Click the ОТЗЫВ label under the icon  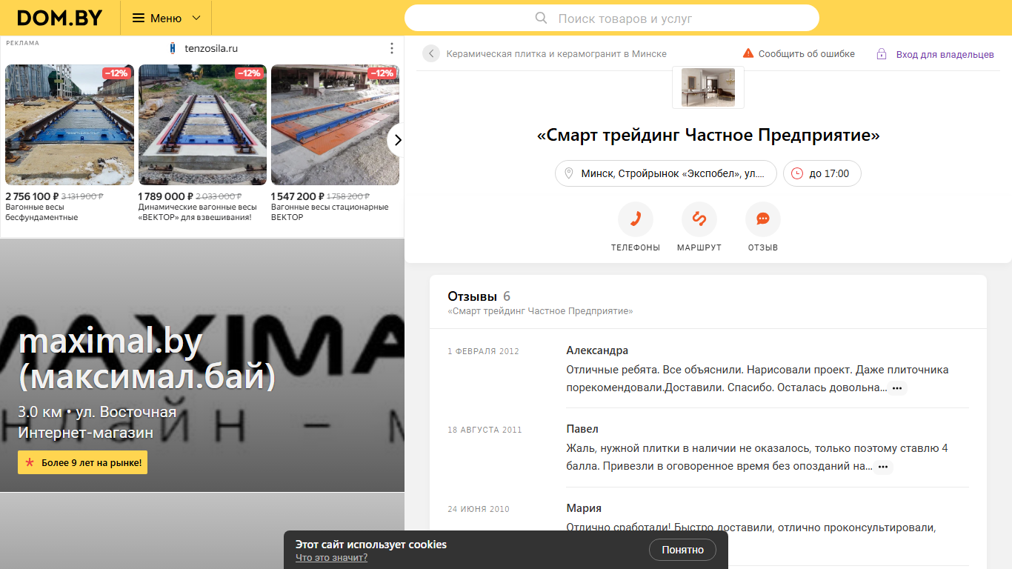763,247
